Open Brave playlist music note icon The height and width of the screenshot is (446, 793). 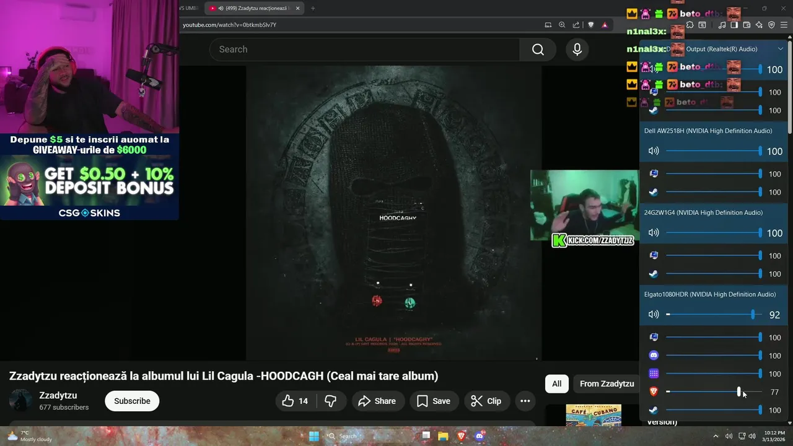722,25
